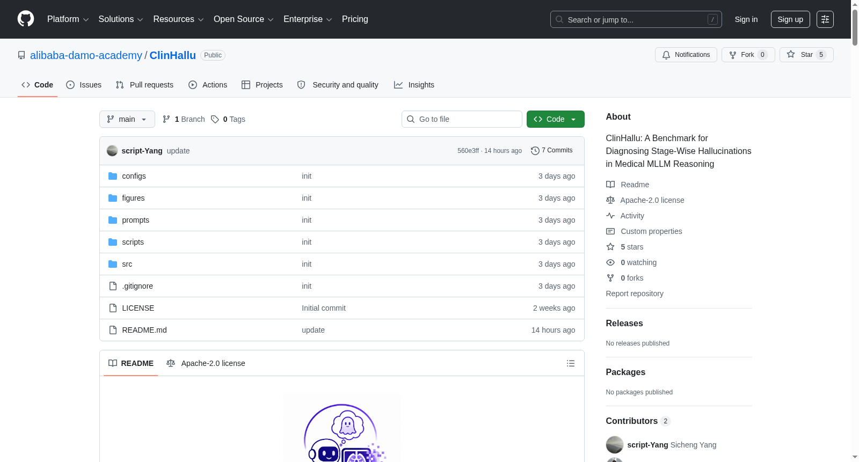Viewport: 859px width, 462px height.
Task: Click the figures folder icon
Action: click(x=113, y=198)
